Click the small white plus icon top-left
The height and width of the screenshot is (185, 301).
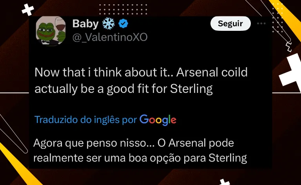pyautogui.click(x=27, y=10)
